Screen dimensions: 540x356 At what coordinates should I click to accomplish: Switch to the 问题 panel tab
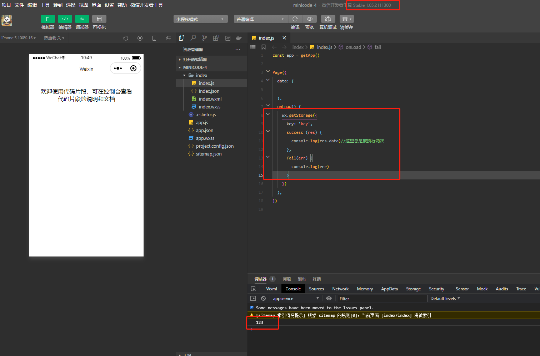pyautogui.click(x=287, y=279)
